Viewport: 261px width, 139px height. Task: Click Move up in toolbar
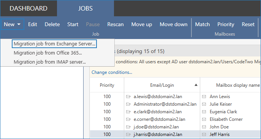142,24
